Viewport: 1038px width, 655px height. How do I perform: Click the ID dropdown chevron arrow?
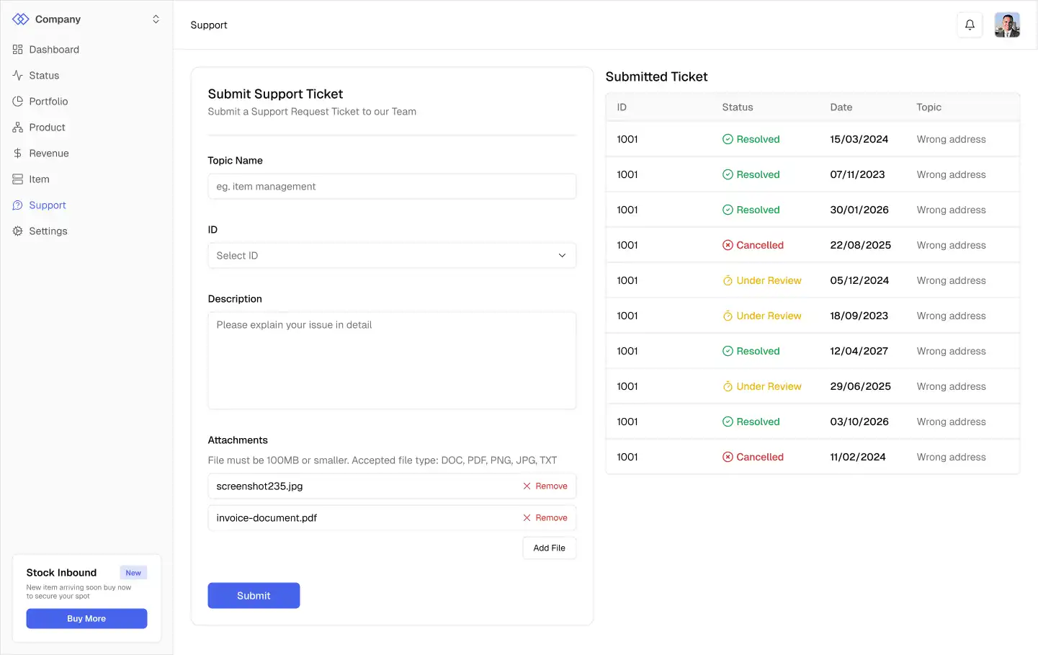coord(562,256)
